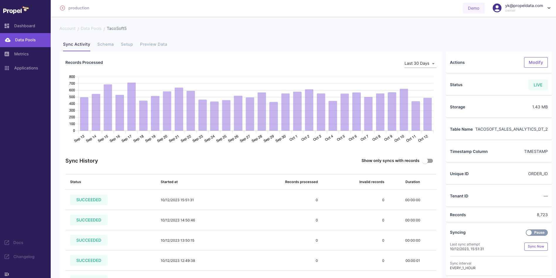Collapse the sidebar using the bottom-left icon
Image resolution: width=556 pixels, height=278 pixels.
pos(7,274)
